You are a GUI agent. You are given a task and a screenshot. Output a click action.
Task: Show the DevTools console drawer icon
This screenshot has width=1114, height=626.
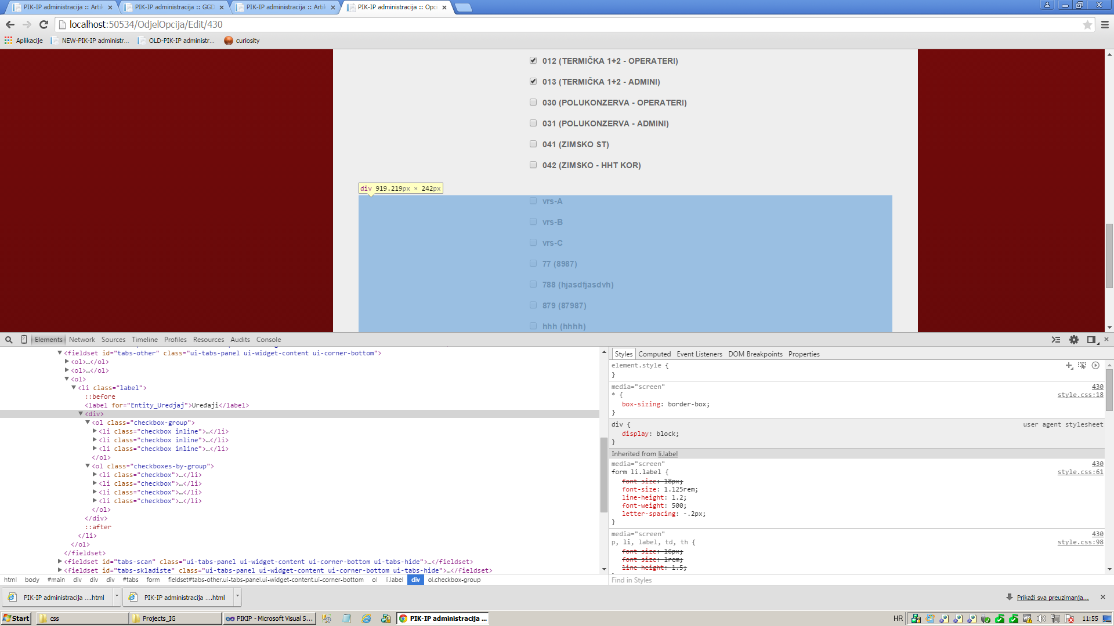(1056, 340)
